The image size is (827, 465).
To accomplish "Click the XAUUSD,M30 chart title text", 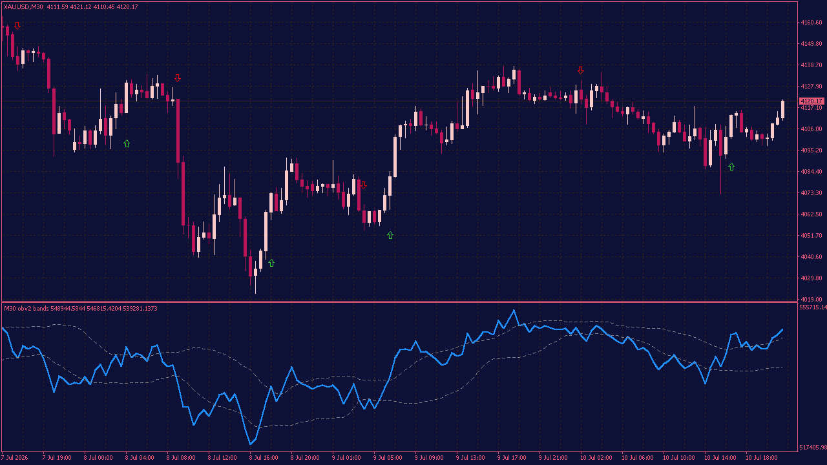I will (23, 6).
